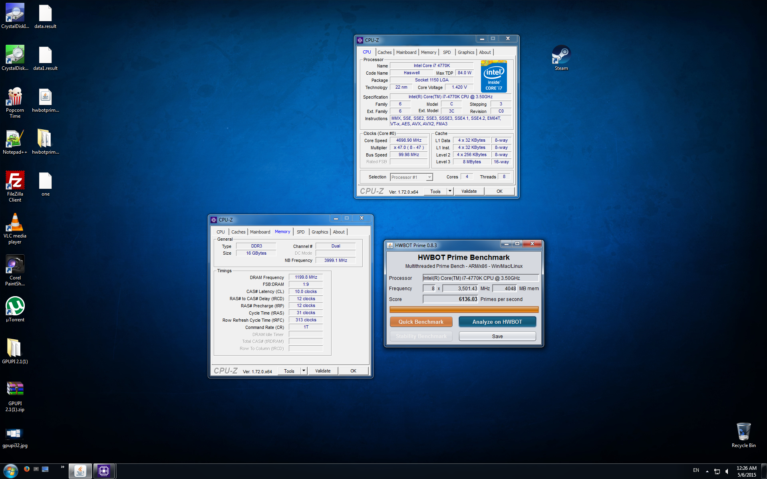
Task: Expand the quick launch overflow chevron
Action: tap(62, 467)
